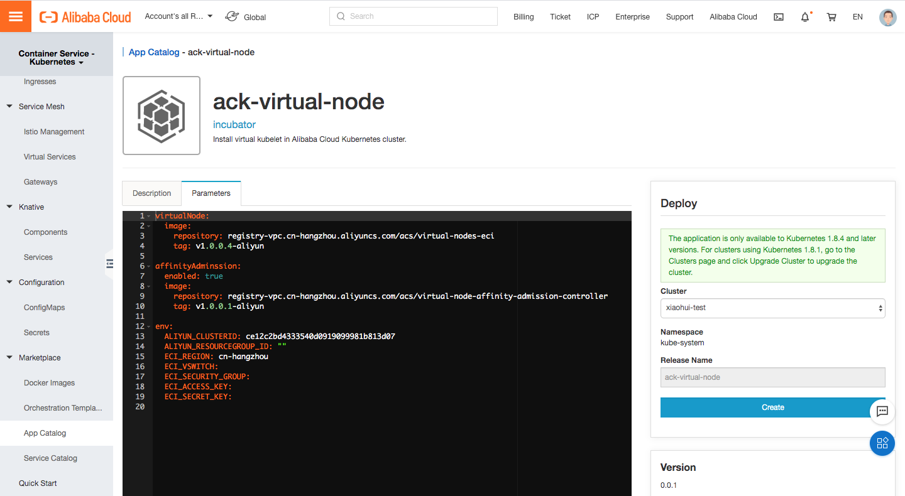Click the ECI_VSWITCH line in the editor
Screen dimensions: 905x496
192,367
